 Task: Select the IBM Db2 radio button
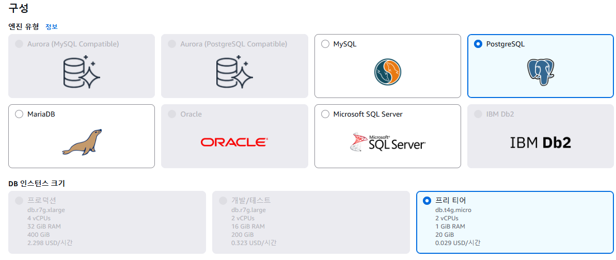[x=478, y=115]
